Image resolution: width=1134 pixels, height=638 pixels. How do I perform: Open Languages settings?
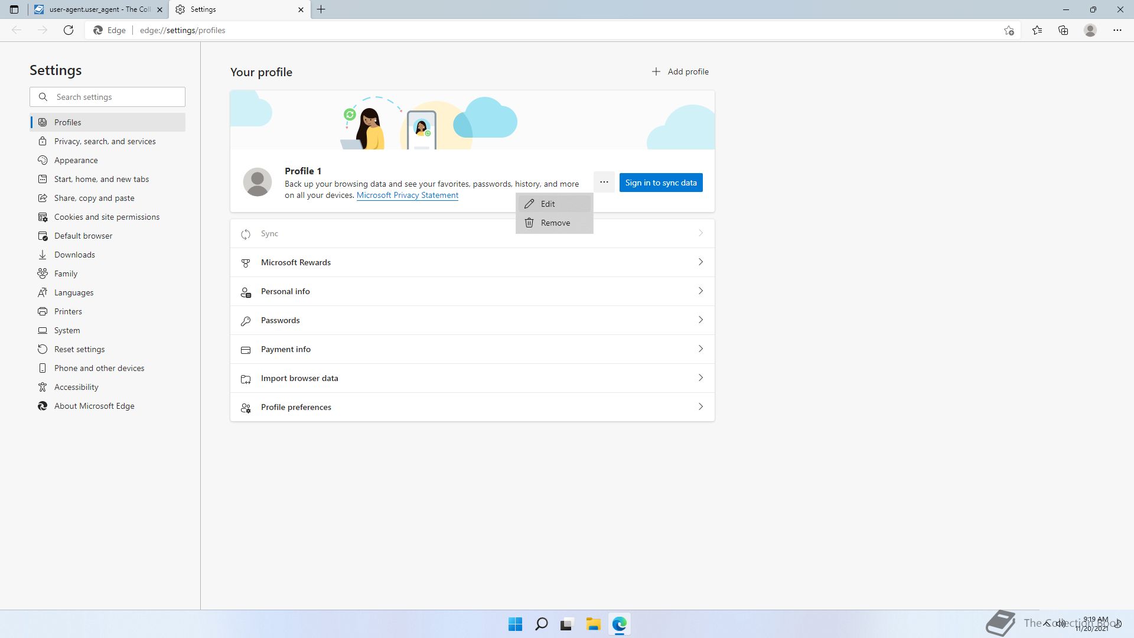coord(107,292)
